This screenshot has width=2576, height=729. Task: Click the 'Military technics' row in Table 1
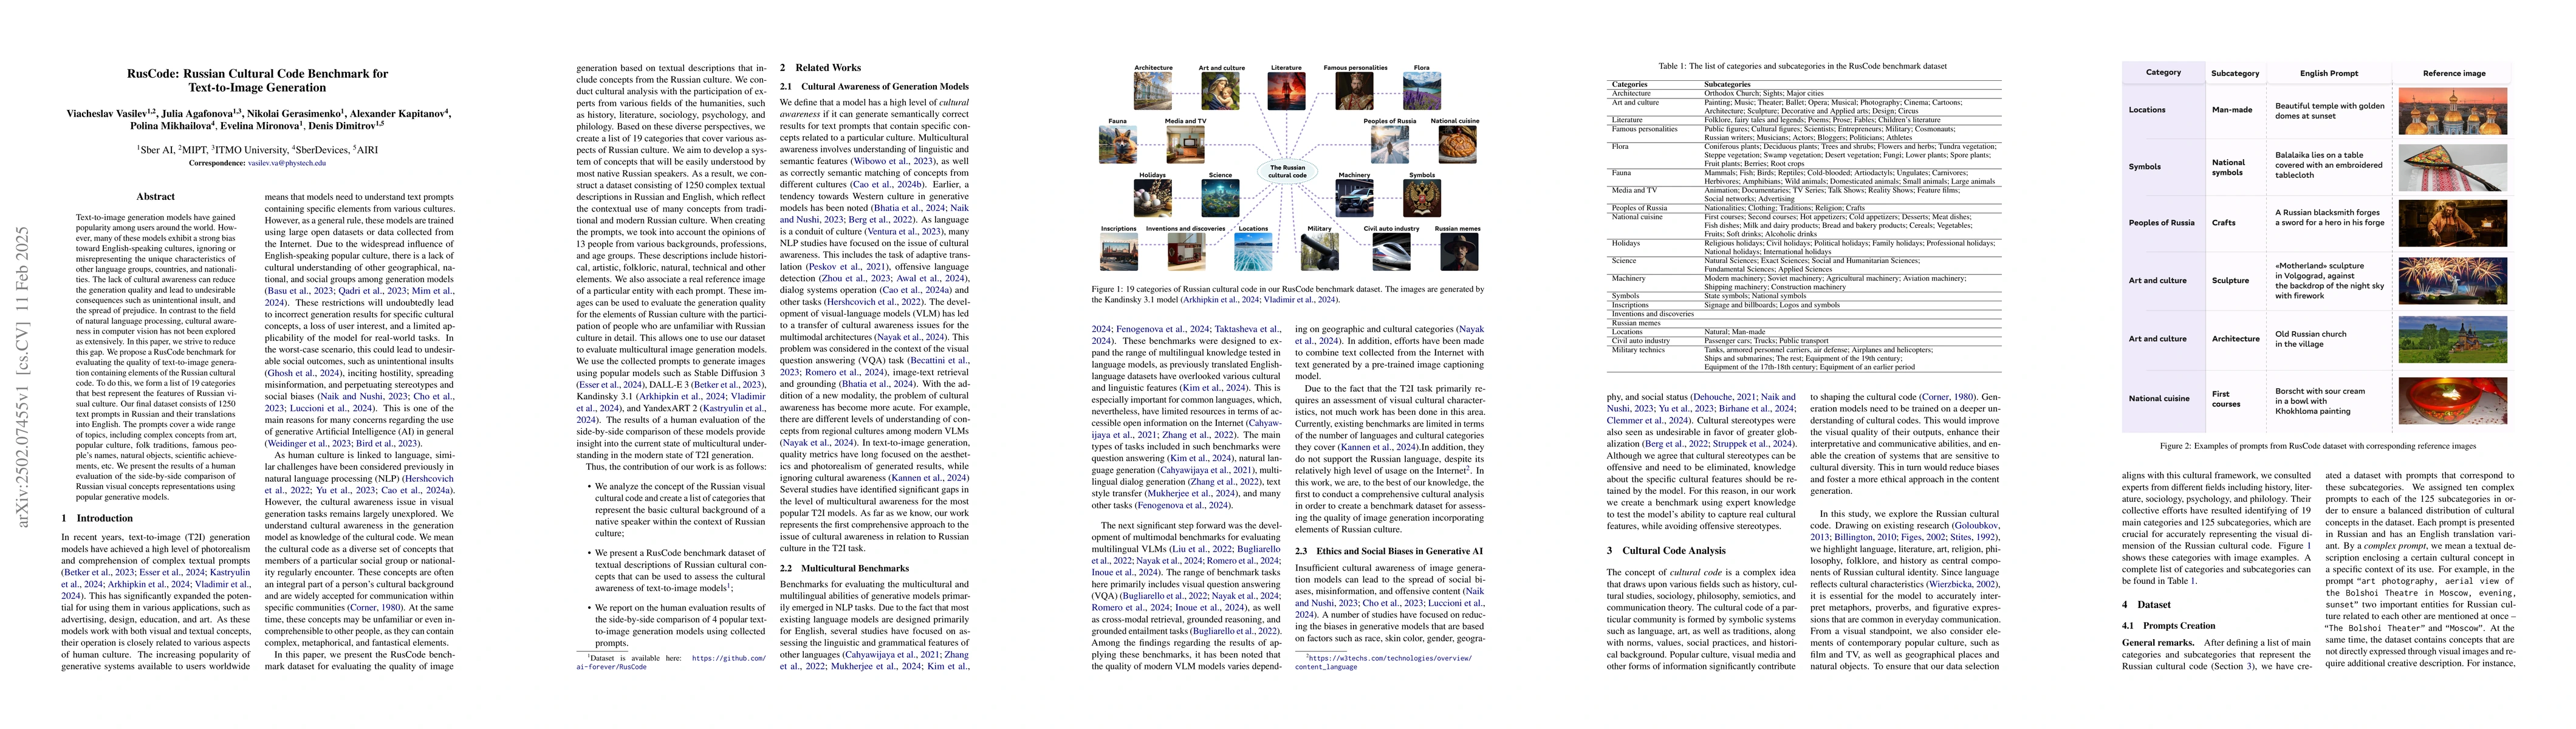1804,358
